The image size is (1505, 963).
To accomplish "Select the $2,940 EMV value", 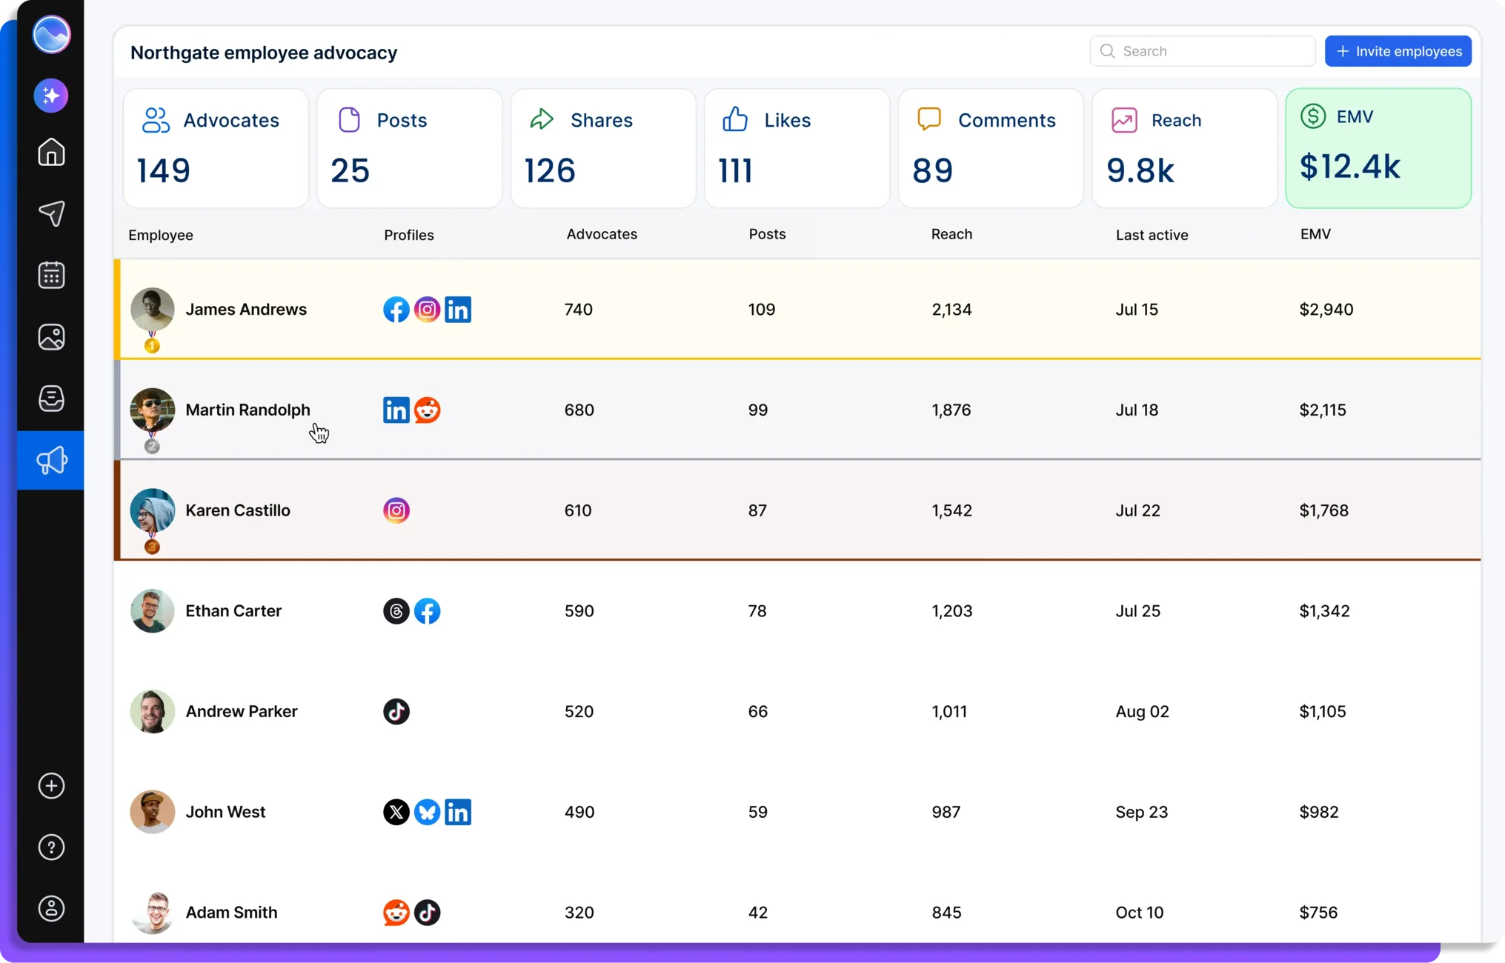I will [1326, 310].
